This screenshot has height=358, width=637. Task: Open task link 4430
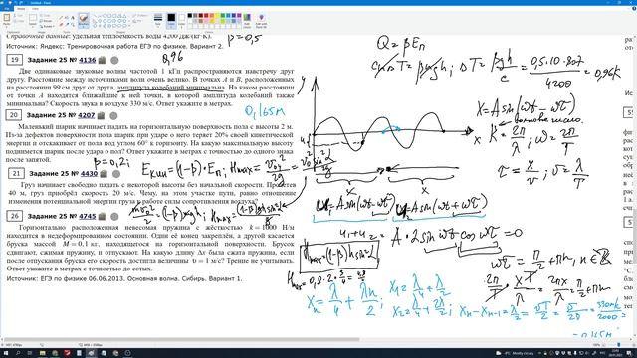pyautogui.click(x=89, y=174)
